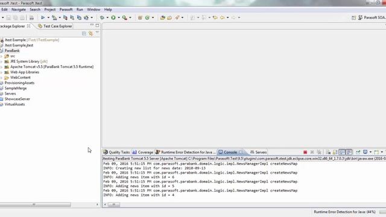The image size is (386, 217).
Task: Open the Package Explorer view menu triangle
Action: pos(98,33)
